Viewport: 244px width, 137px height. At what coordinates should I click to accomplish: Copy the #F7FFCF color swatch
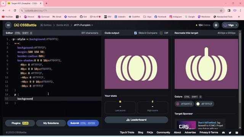click(204, 104)
